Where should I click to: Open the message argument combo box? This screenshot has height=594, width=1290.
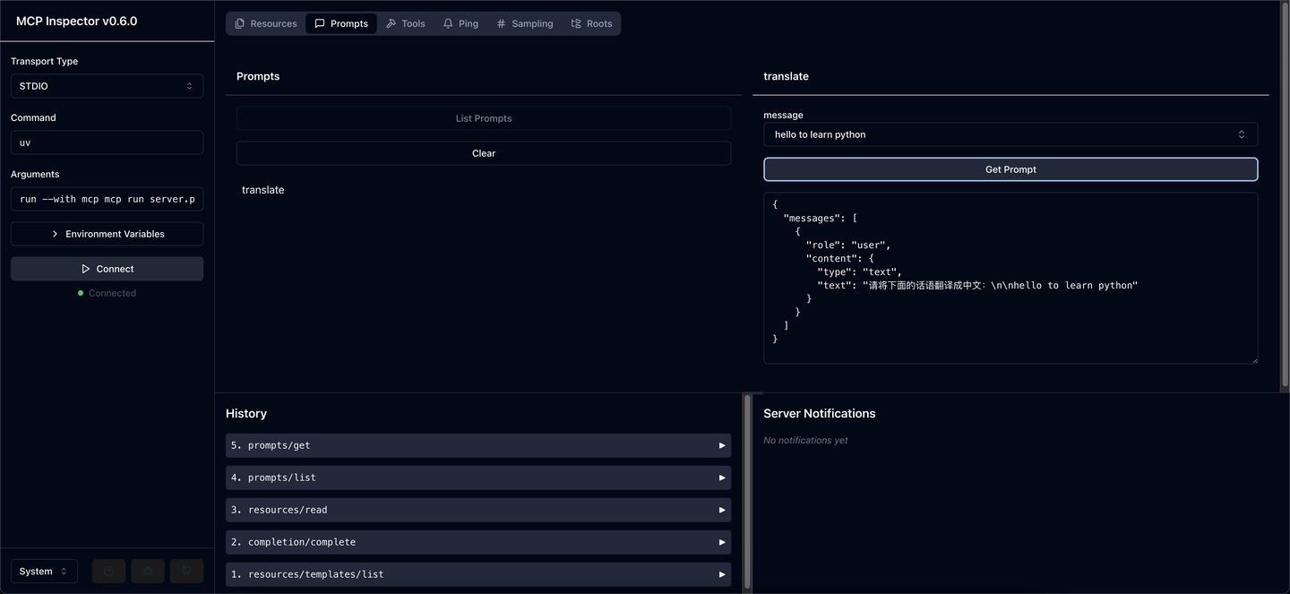pyautogui.click(x=1010, y=134)
